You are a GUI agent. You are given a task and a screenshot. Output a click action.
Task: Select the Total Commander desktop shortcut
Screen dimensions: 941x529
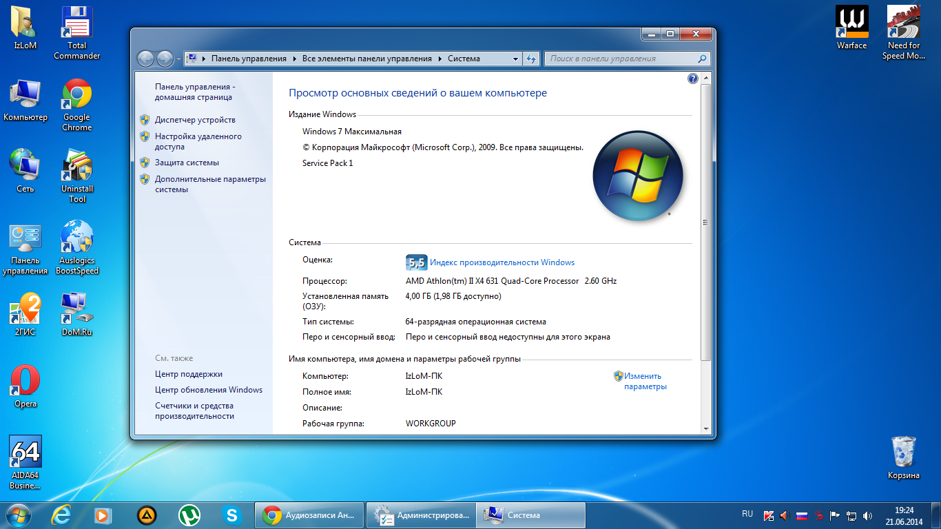pos(77,33)
